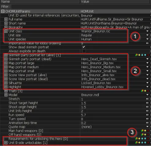The height and width of the screenshot is (146, 151).
Task: Add new trait with yellow plus
Action: (x=145, y=91)
